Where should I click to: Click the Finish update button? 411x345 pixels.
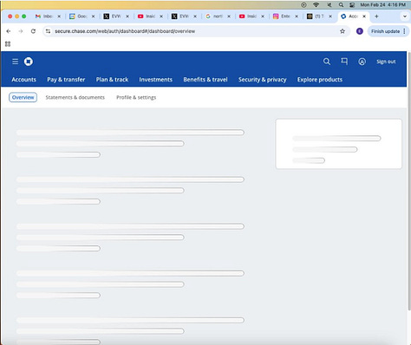[385, 31]
